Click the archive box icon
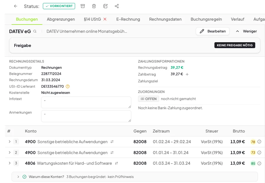The width and height of the screenshot is (265, 183). tap(83, 6)
